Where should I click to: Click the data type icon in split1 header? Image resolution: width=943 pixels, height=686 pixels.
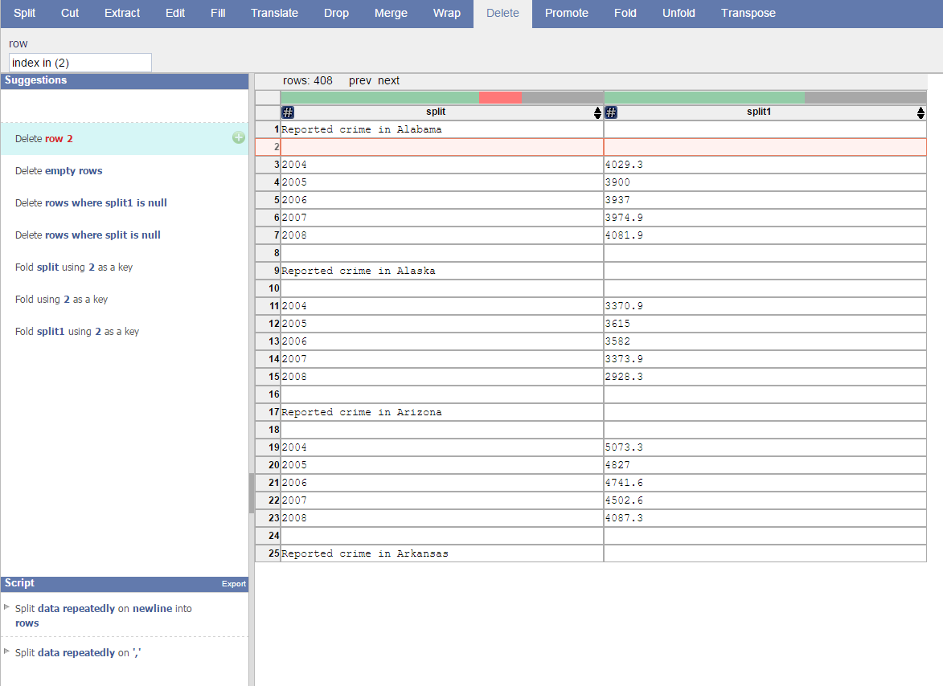coord(611,112)
